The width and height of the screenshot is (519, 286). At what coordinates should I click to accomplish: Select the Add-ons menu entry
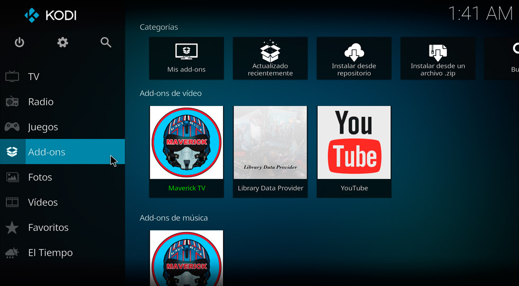point(62,151)
